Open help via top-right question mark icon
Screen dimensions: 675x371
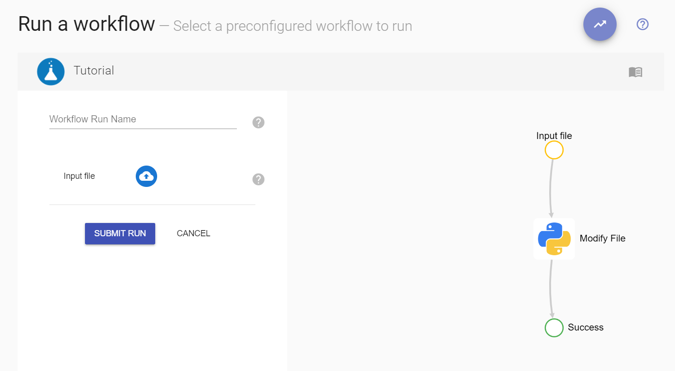pos(642,24)
